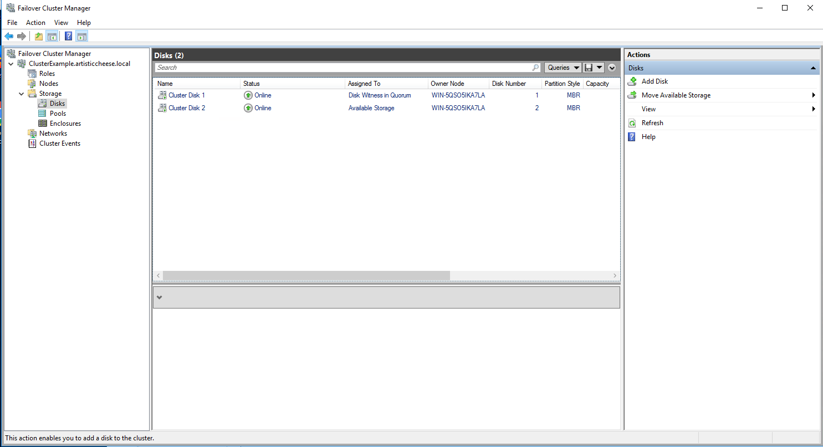The width and height of the screenshot is (823, 447).
Task: Click the Help icon in the Actions pane
Action: click(632, 137)
